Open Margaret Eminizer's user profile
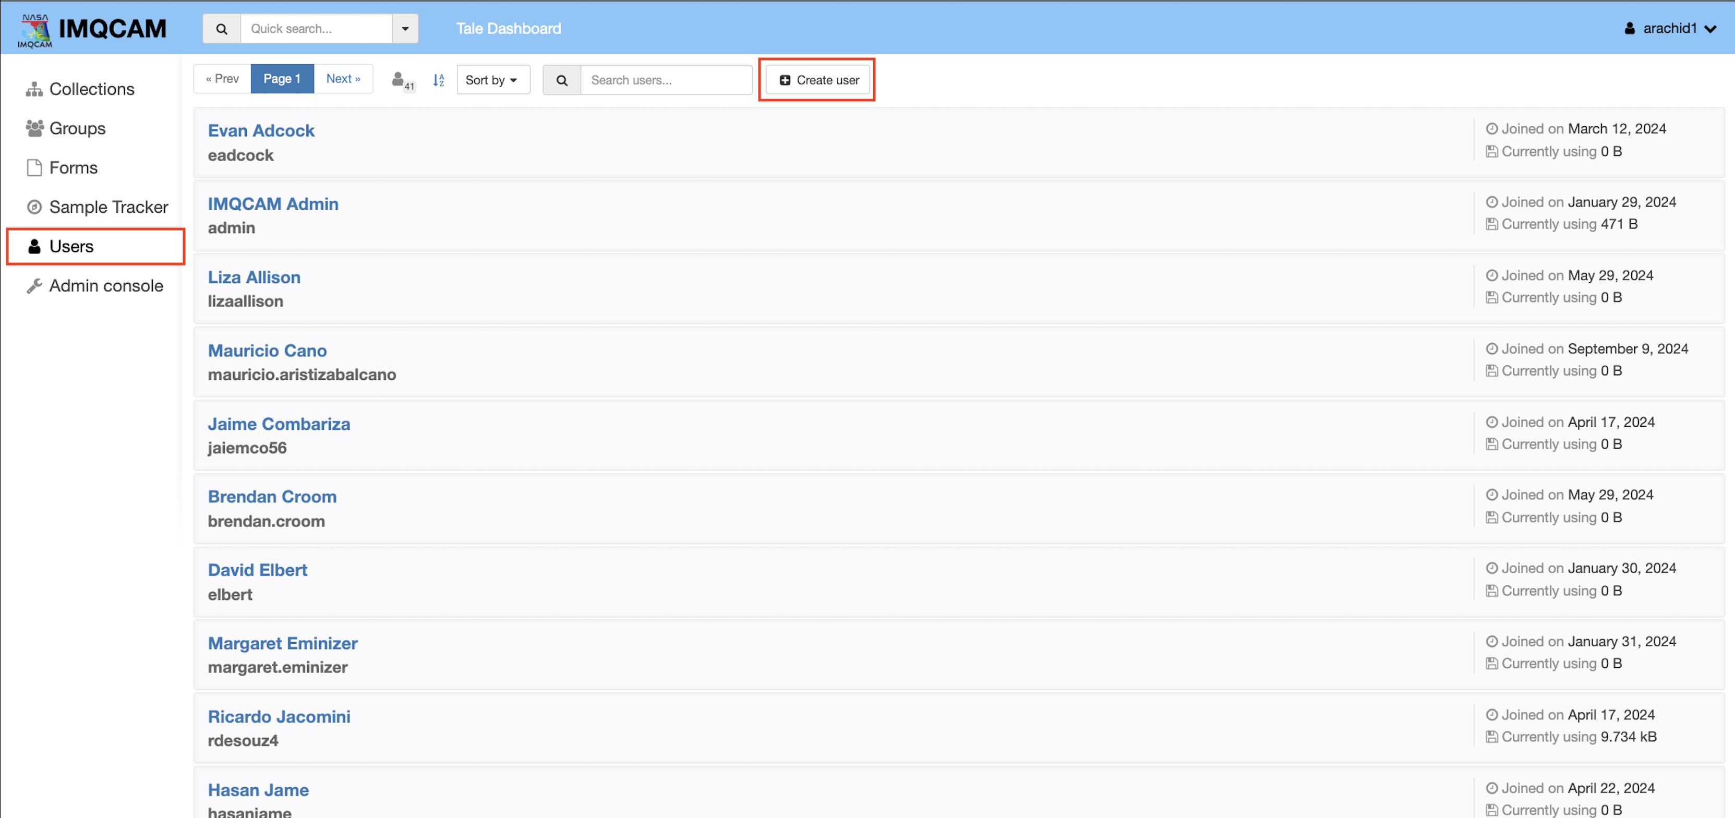Screen dimensions: 1735x818 point(282,643)
